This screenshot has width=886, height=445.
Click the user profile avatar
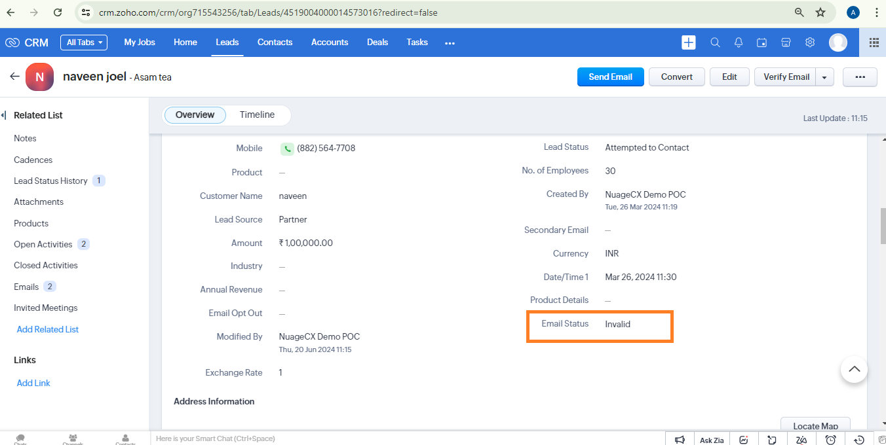point(838,43)
